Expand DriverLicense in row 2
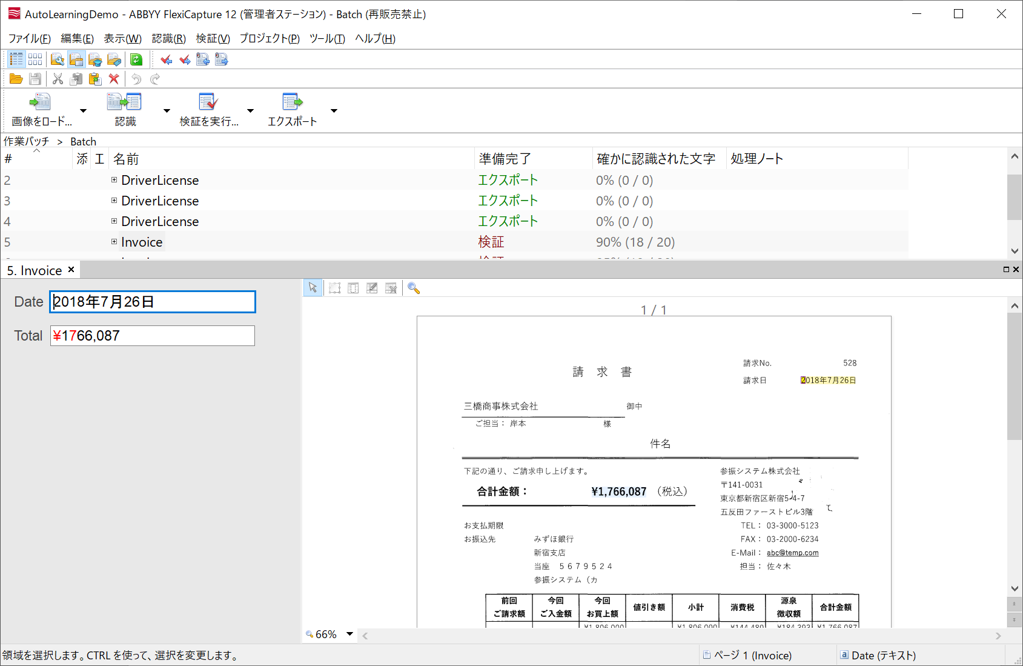 click(x=114, y=180)
